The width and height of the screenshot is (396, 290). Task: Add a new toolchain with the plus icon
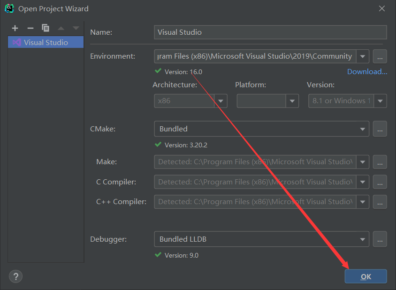15,28
